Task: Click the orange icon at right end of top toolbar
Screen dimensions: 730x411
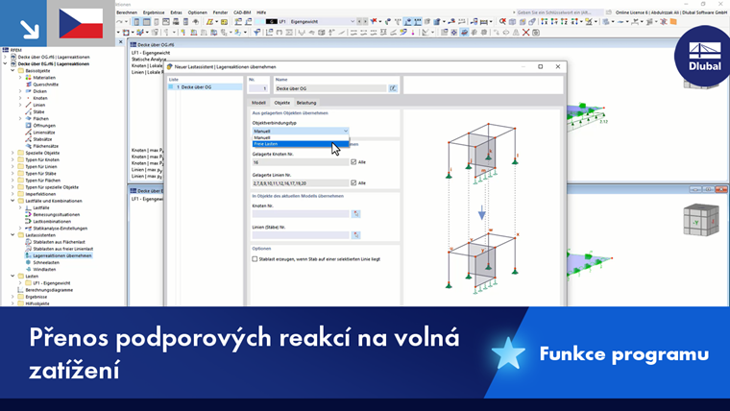Action: (x=673, y=21)
